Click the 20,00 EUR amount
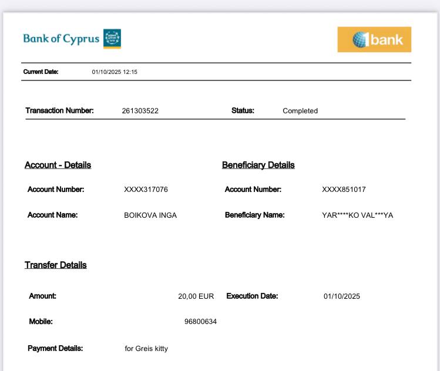Image resolution: width=440 pixels, height=371 pixels. pos(196,296)
